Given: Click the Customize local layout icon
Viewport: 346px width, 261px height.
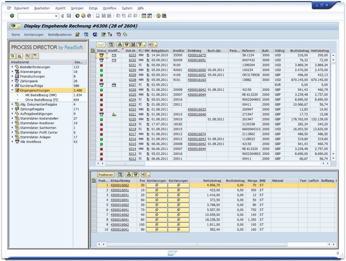Looking at the screenshot, I should [164, 16].
